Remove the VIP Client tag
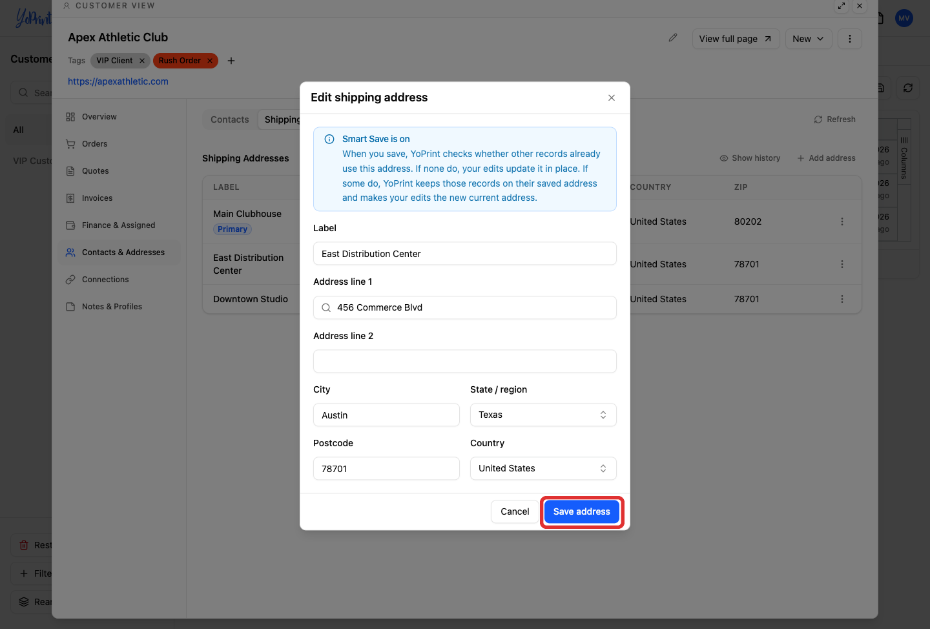The image size is (930, 629). pos(142,61)
